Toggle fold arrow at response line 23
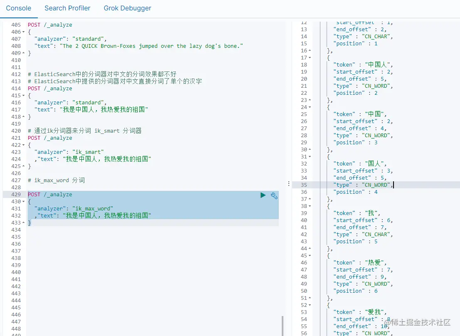Screen dimensions: 460x336 tap(310, 100)
